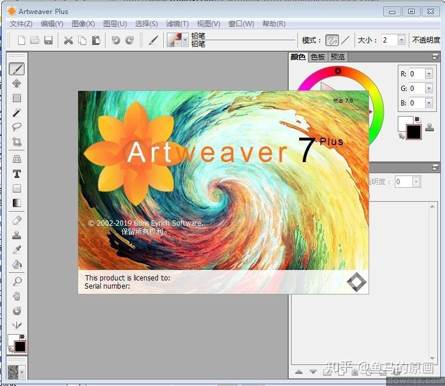Redo the last action
445x386 pixels.
coord(129,40)
